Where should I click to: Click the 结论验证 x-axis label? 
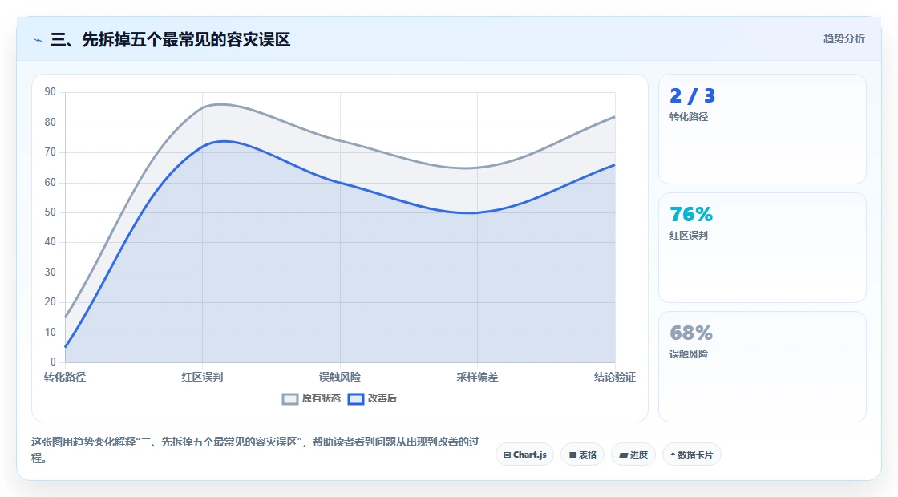[x=615, y=378]
